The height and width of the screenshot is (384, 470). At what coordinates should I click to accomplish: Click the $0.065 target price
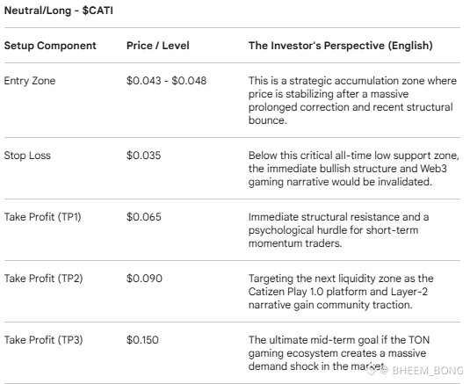pos(144,217)
